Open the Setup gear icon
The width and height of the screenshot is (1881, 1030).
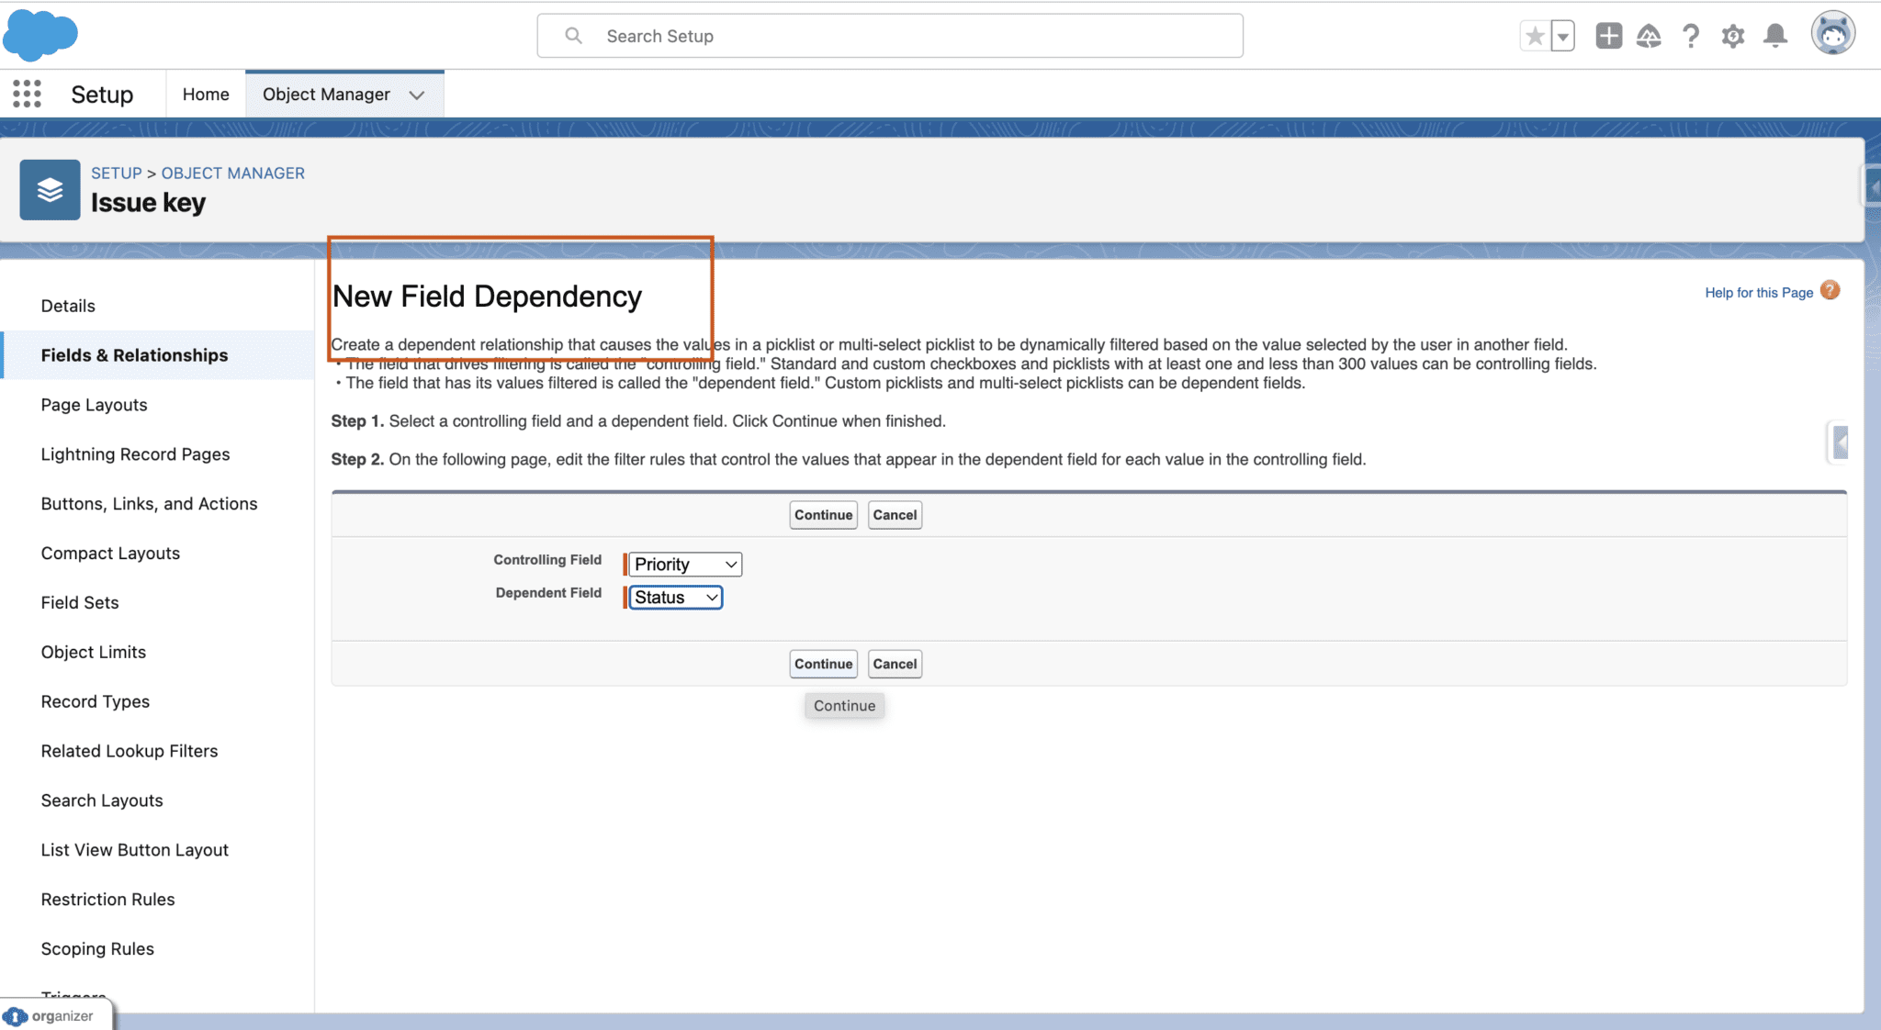click(x=1733, y=36)
